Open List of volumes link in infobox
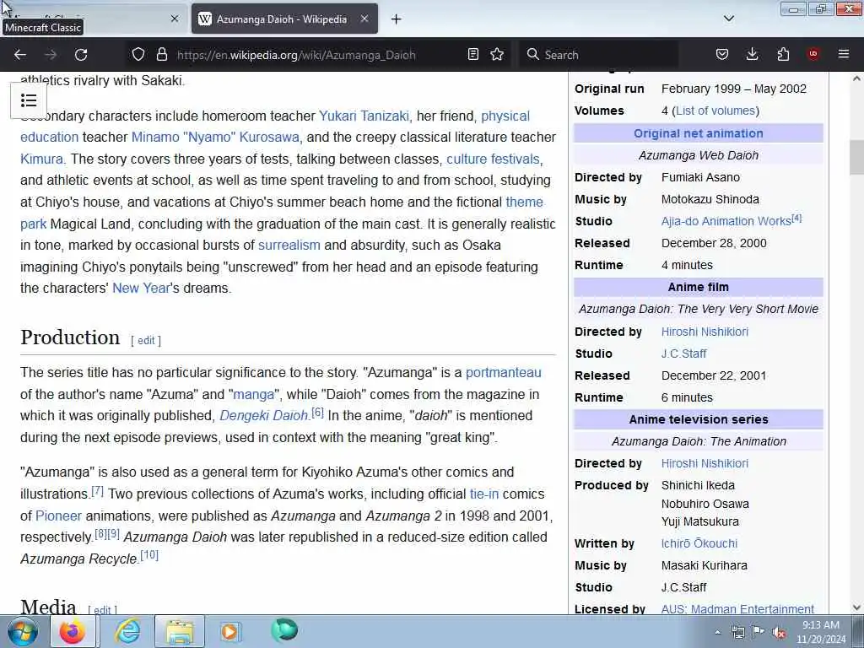 click(715, 111)
